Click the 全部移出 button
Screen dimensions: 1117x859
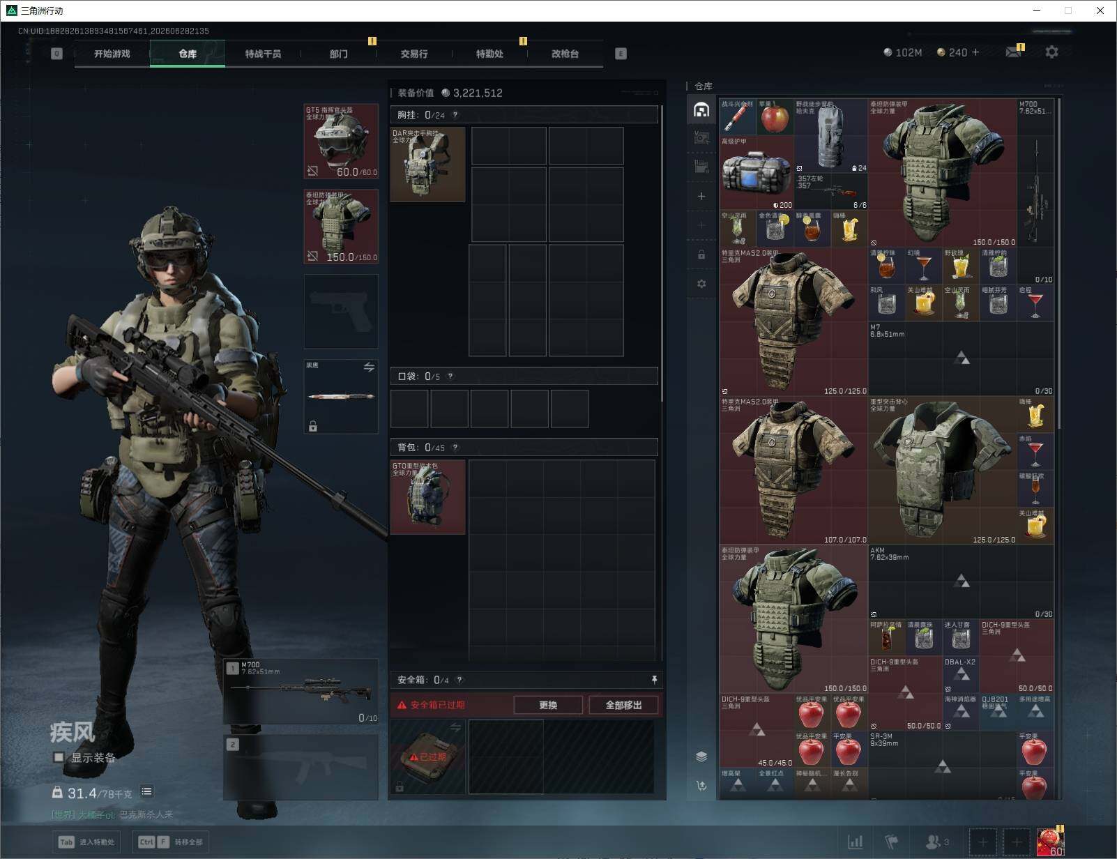coord(623,705)
